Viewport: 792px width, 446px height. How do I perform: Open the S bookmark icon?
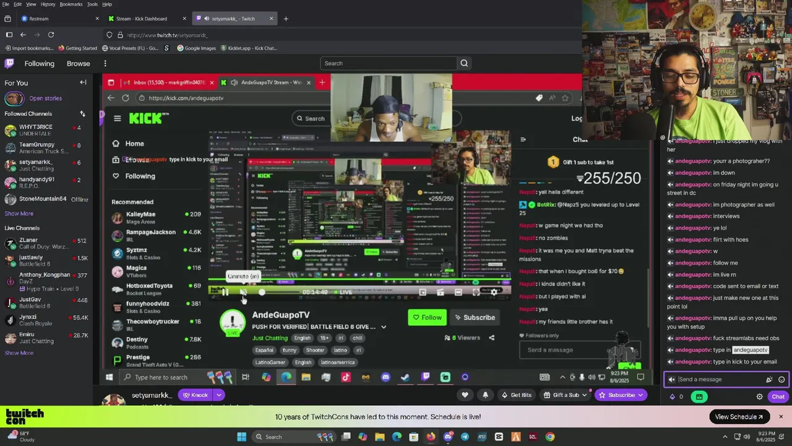click(166, 48)
